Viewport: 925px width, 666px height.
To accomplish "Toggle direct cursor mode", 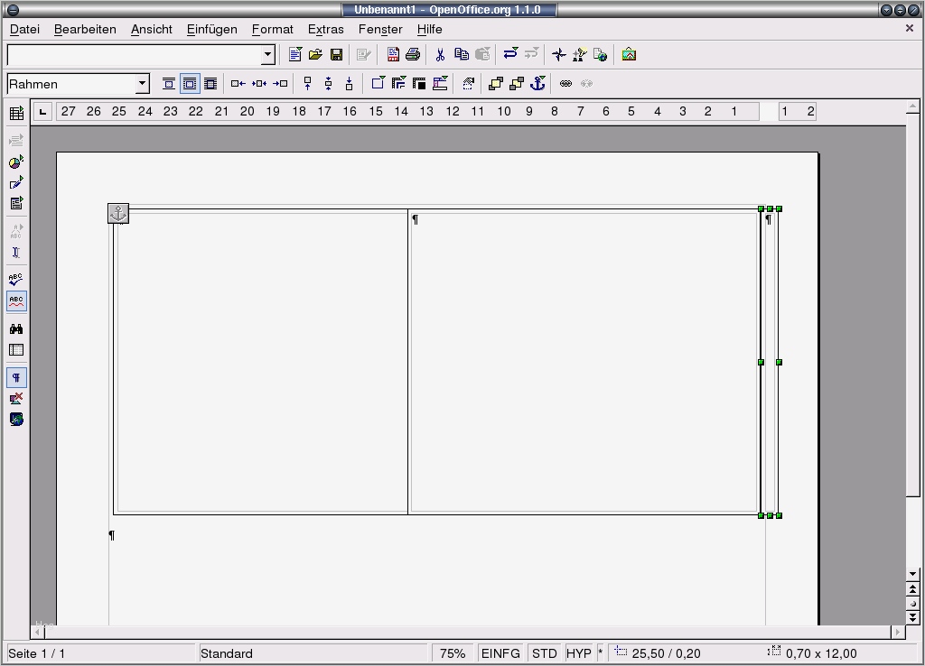I will (x=16, y=253).
